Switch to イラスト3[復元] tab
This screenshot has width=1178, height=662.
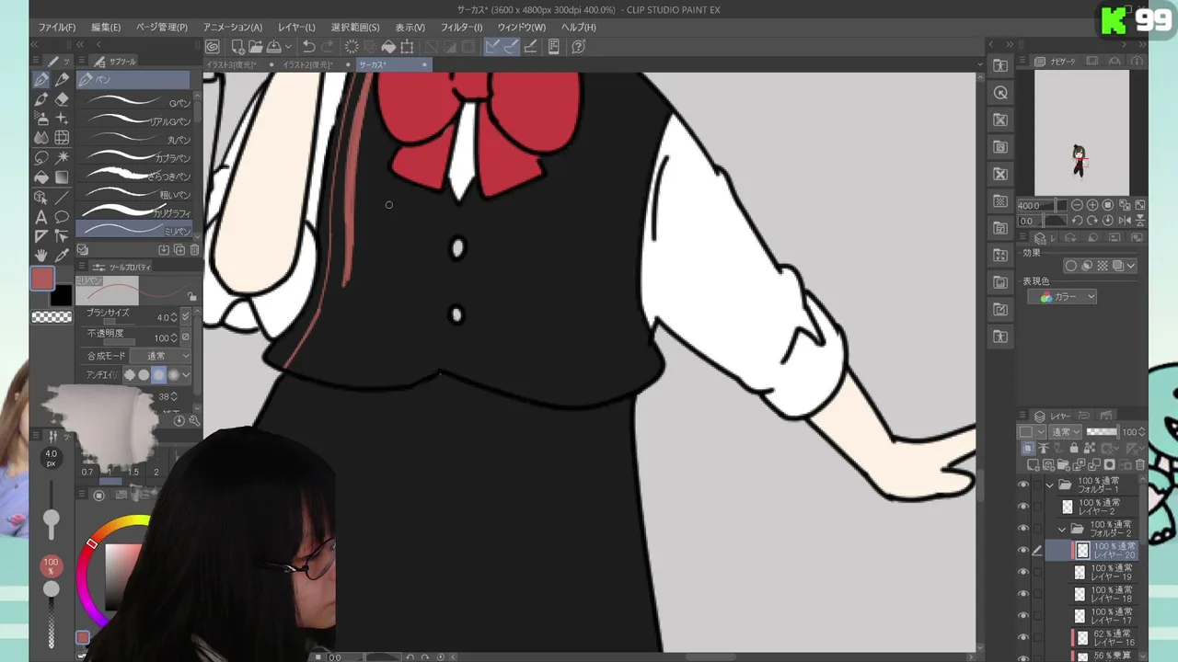tap(230, 65)
